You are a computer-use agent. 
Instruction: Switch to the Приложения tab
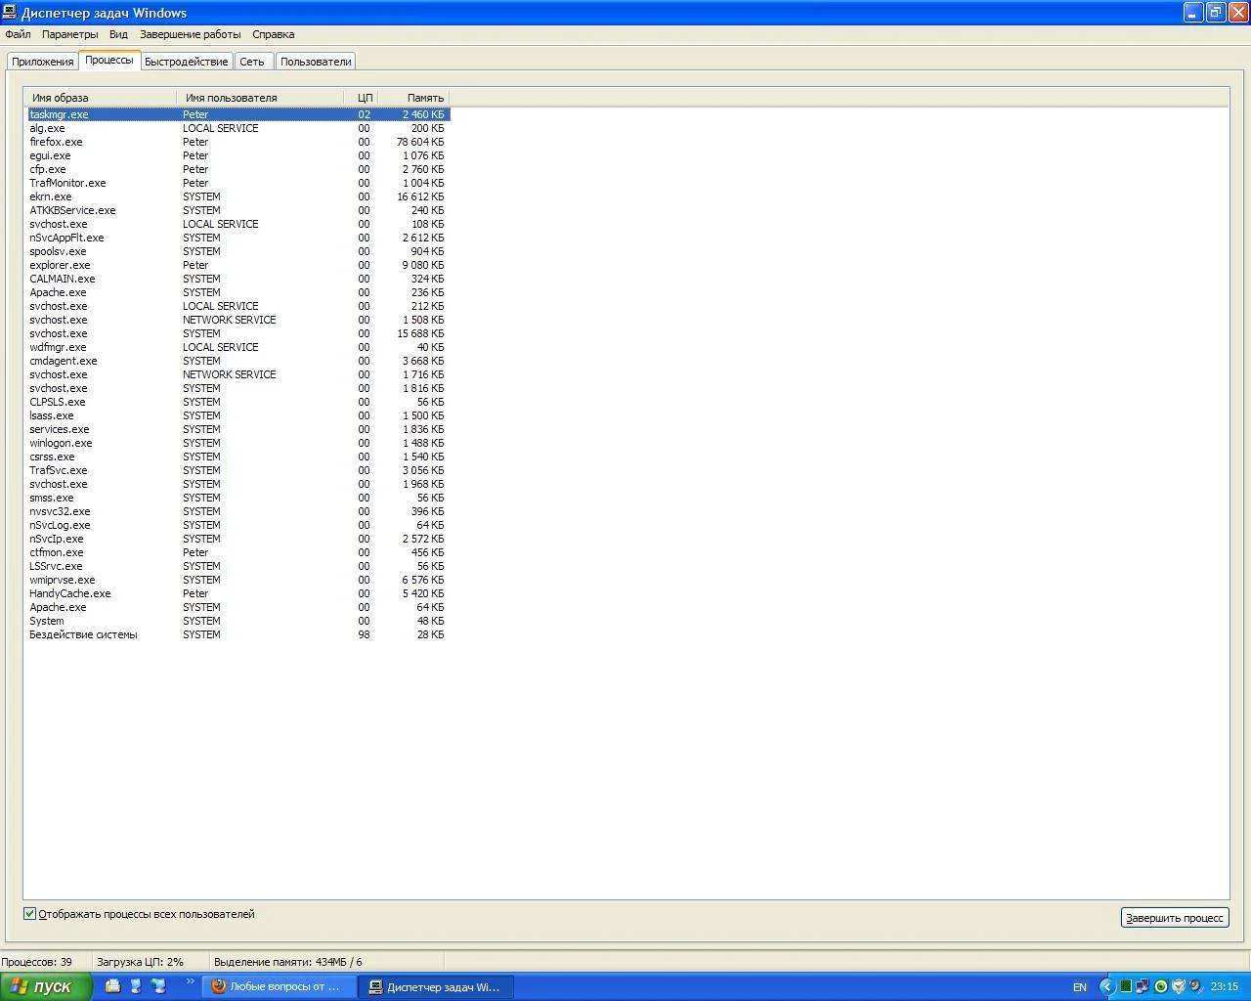pyautogui.click(x=43, y=62)
